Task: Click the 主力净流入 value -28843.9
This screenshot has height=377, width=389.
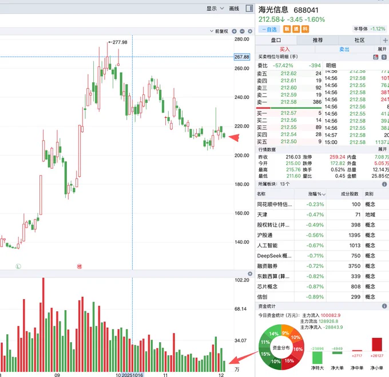Action: coord(333,327)
